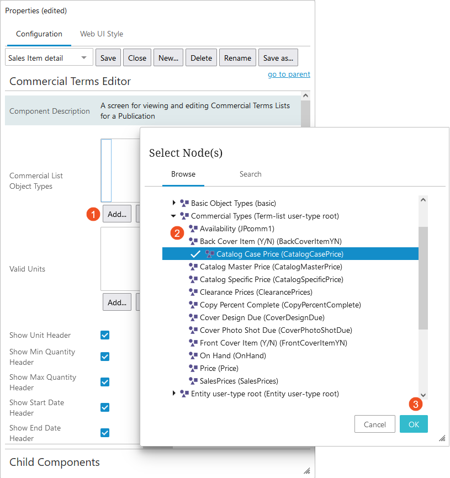Viewport: 450px width, 478px height.
Task: Open the Sales Item detail dropdown
Action: pos(49,57)
